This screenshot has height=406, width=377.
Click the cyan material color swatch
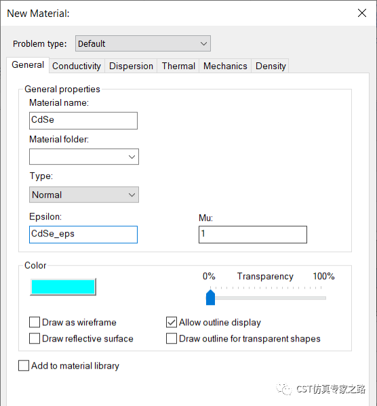(x=63, y=287)
